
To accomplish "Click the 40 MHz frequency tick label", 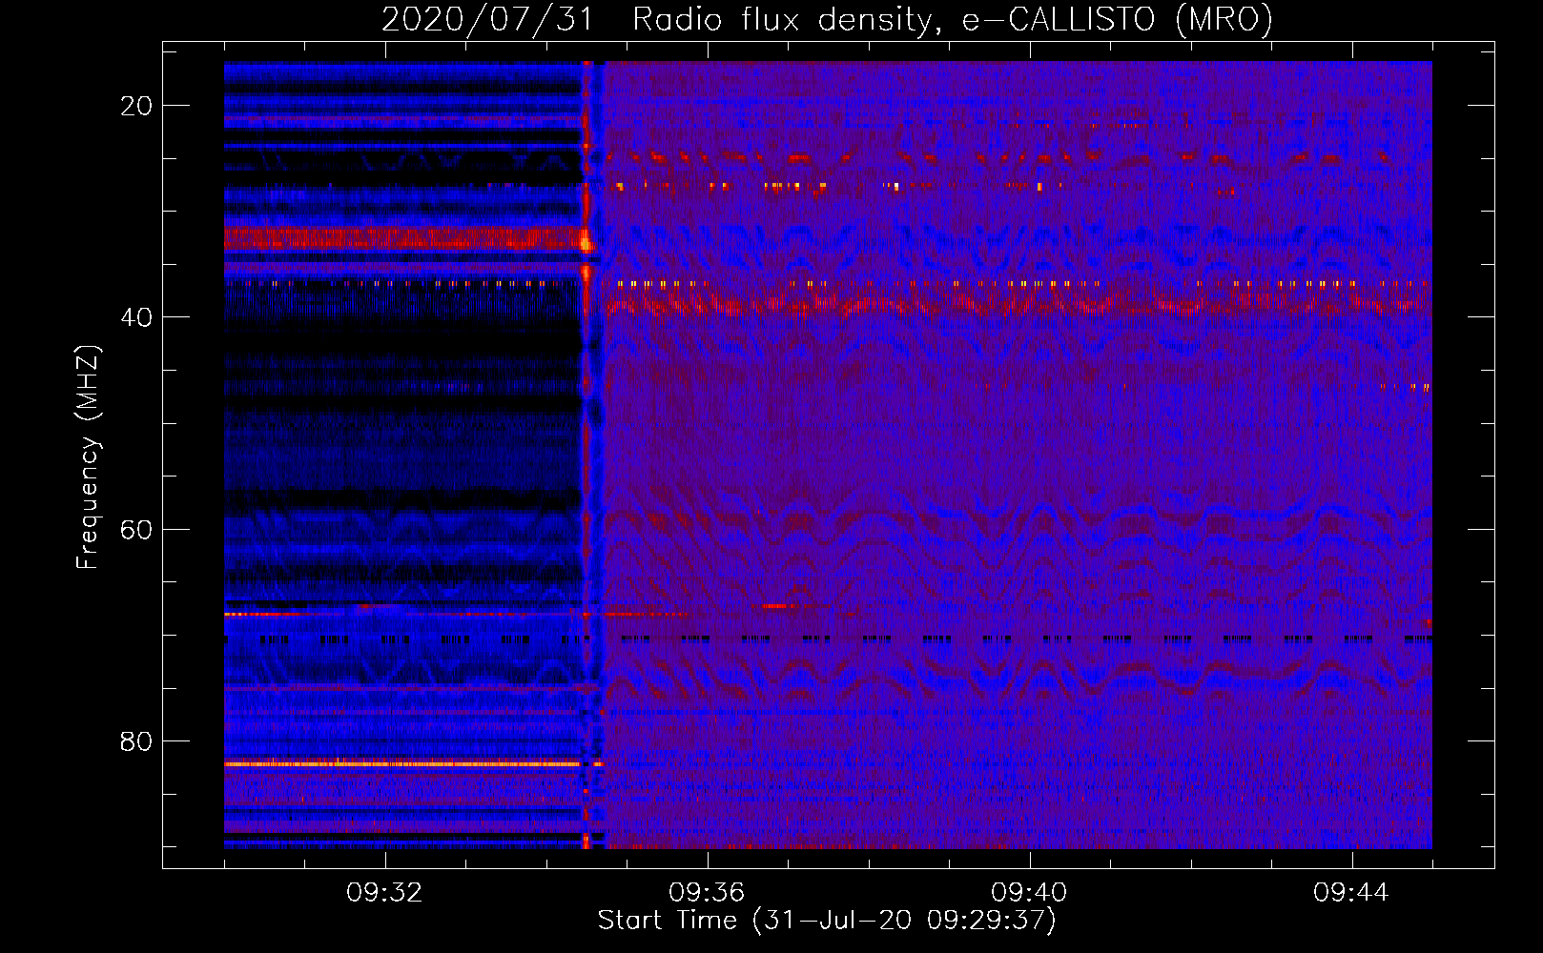I will tap(136, 317).
